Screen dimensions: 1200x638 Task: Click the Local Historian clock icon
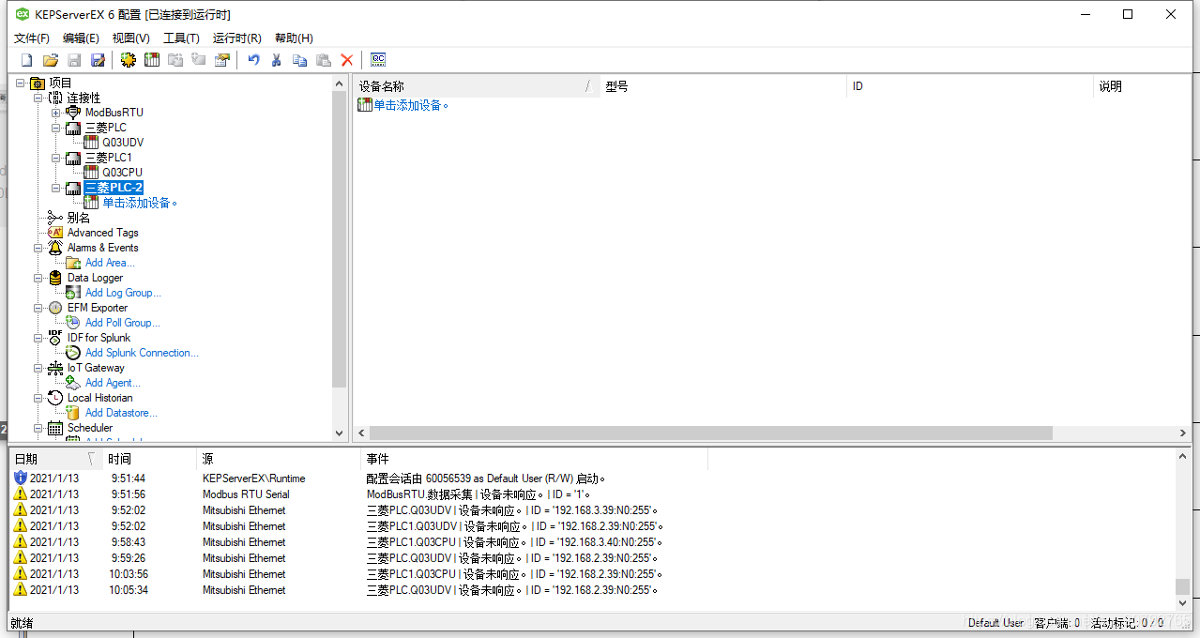(55, 398)
